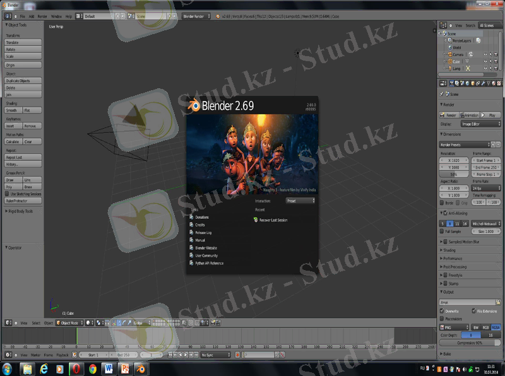Click the Lamp object icon in outliner

click(449, 68)
